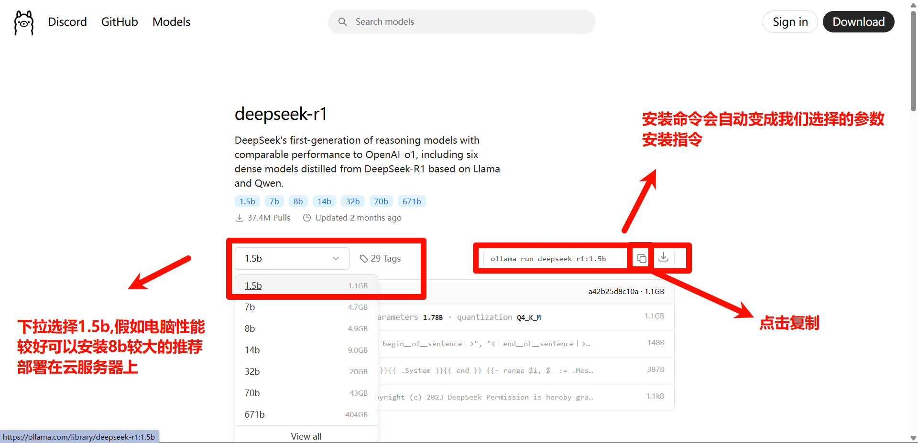The width and height of the screenshot is (918, 443).
Task: Click Updated 2 months ago text
Action: click(x=359, y=218)
